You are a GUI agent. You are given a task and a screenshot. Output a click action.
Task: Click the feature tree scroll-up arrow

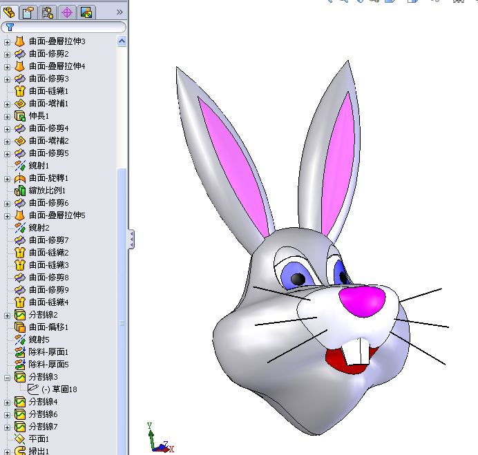tap(122, 41)
